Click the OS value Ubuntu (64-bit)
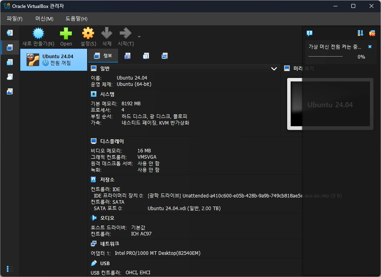 click(134, 84)
